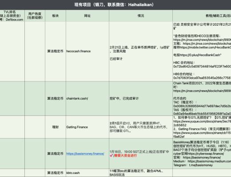This screenshot has height=177, width=231.
Task: Open the "Telegram: t.me/basismoney" link
Action: [193, 165]
